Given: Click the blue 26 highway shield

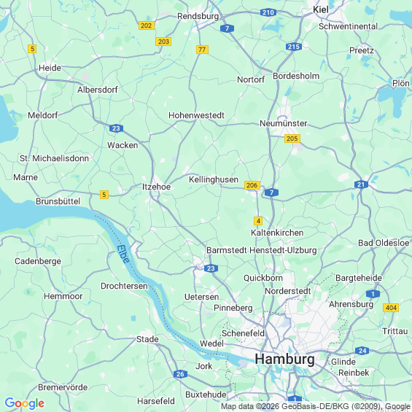Looking at the screenshot, I should (x=180, y=374).
